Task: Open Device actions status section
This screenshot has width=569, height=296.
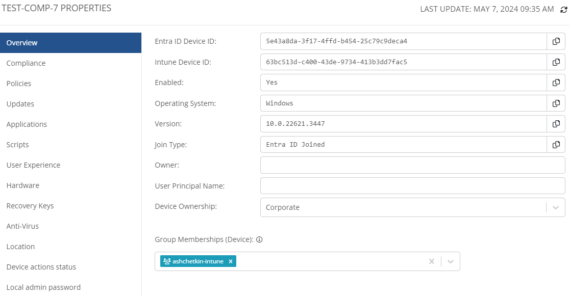Action: tap(71, 267)
